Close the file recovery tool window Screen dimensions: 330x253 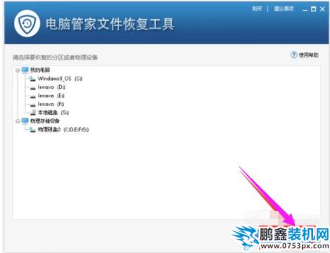(x=322, y=9)
